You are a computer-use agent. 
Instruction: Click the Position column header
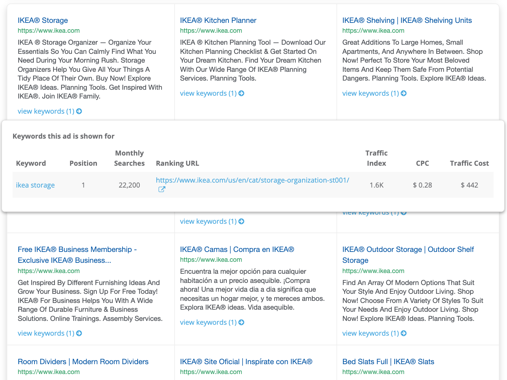[83, 163]
